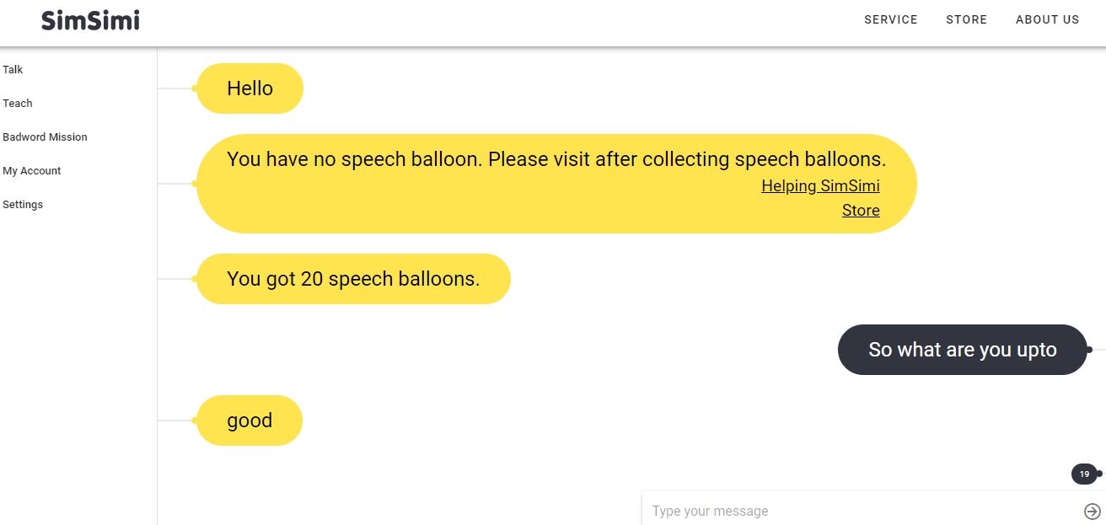Open My Account from the sidebar
Viewport: 1106px width, 525px height.
coord(32,170)
